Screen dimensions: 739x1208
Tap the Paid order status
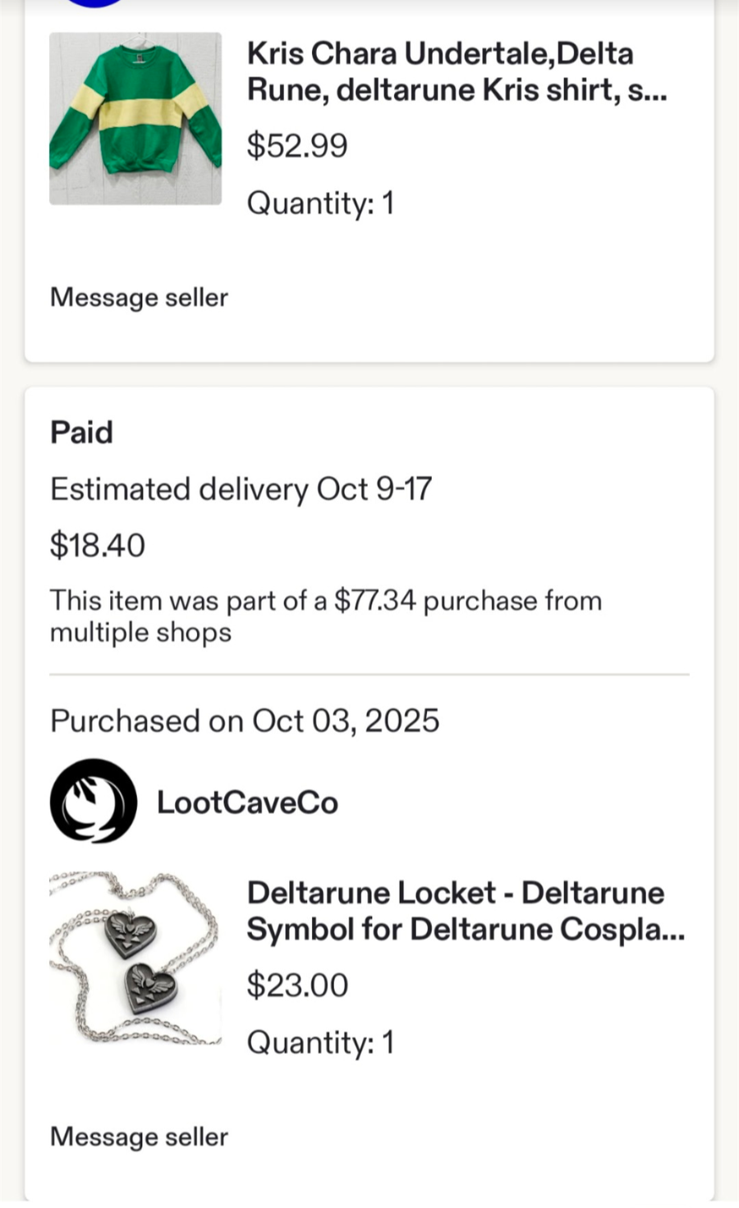click(x=81, y=432)
